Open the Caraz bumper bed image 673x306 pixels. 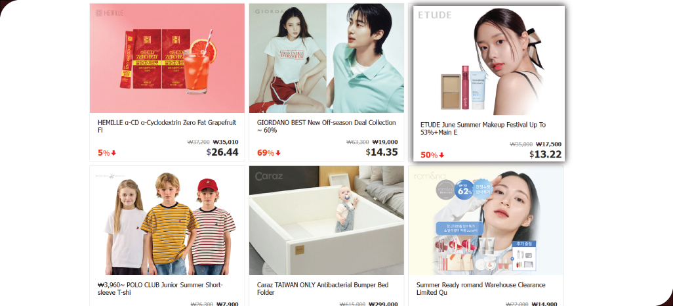[326, 221]
